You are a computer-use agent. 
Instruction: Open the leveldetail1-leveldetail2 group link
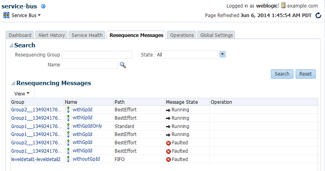(36, 159)
